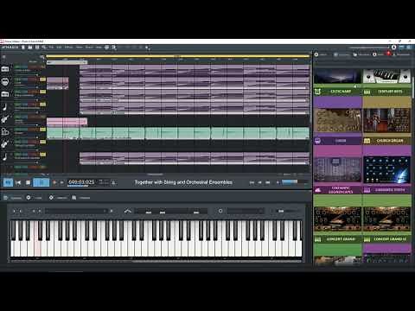This screenshot has height=311, width=415.
Task: Click the violin icon on the seventh track
Action: pyautogui.click(x=5, y=144)
